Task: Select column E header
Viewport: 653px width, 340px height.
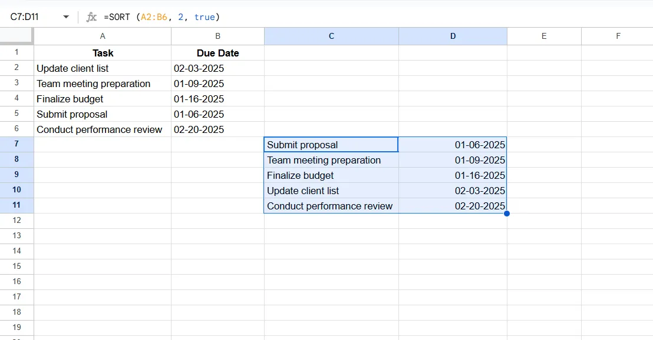Action: pyautogui.click(x=544, y=36)
